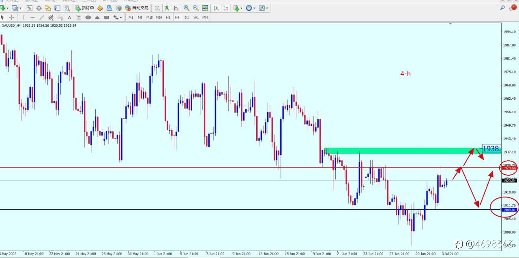
Task: Draw a rectangle shape
Action: pos(107,17)
